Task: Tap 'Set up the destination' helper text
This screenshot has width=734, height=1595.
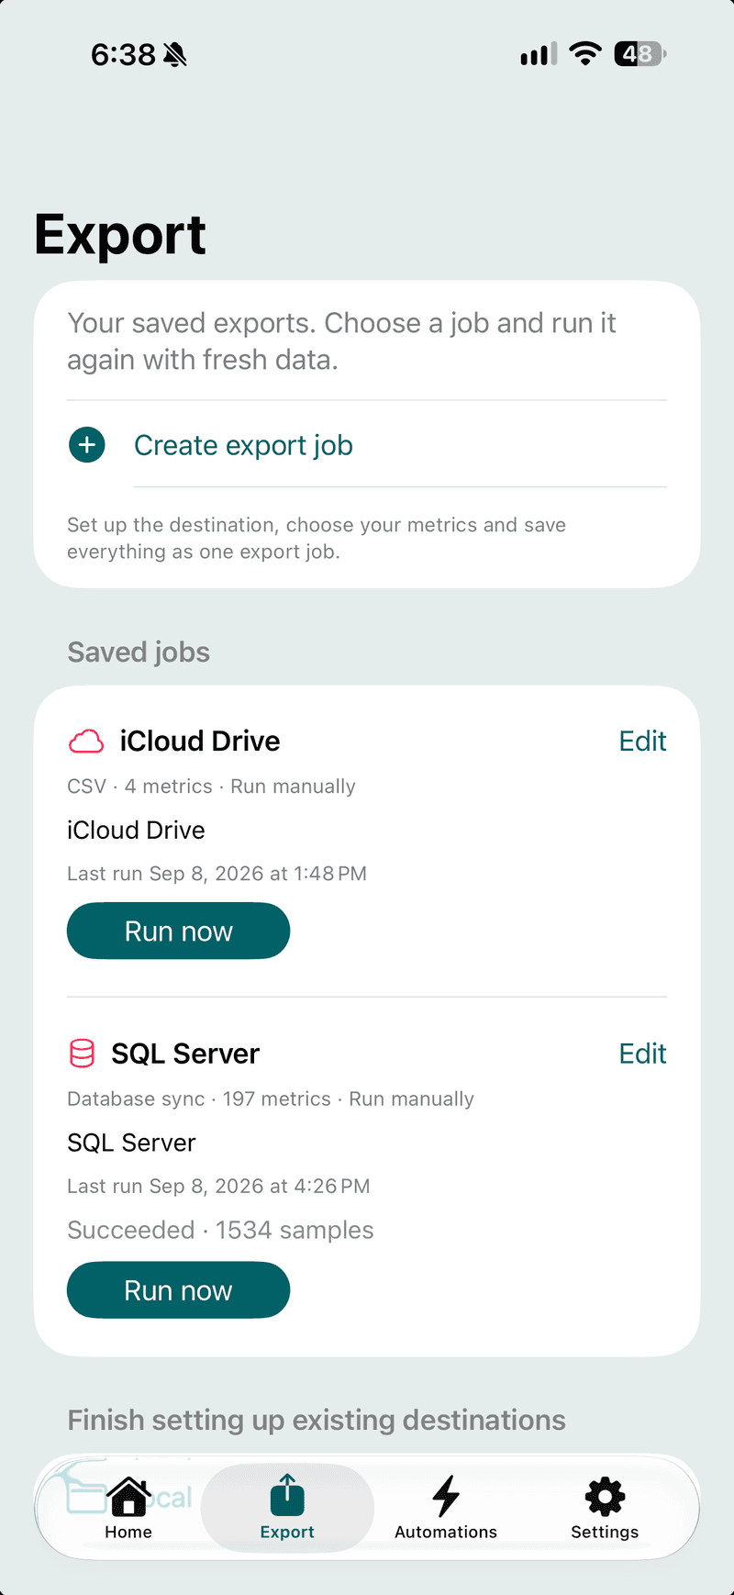Action: (x=317, y=538)
